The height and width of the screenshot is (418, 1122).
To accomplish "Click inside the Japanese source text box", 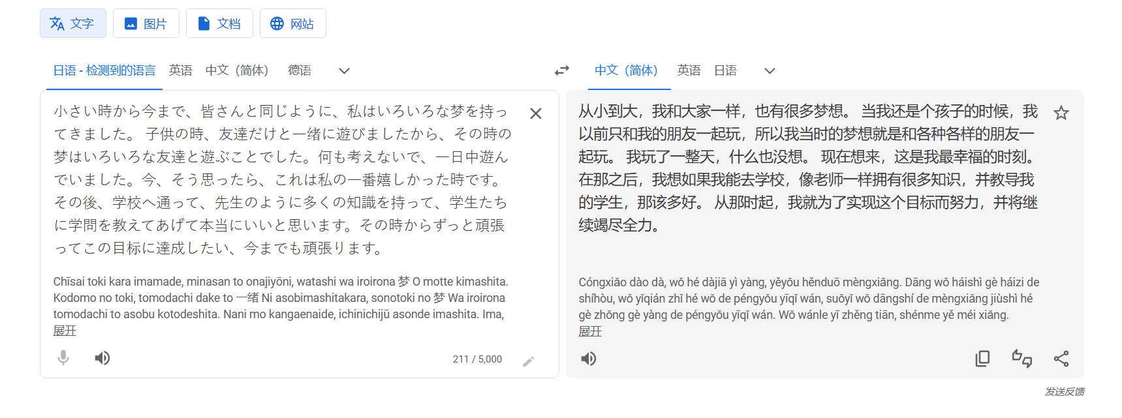I will [281, 179].
